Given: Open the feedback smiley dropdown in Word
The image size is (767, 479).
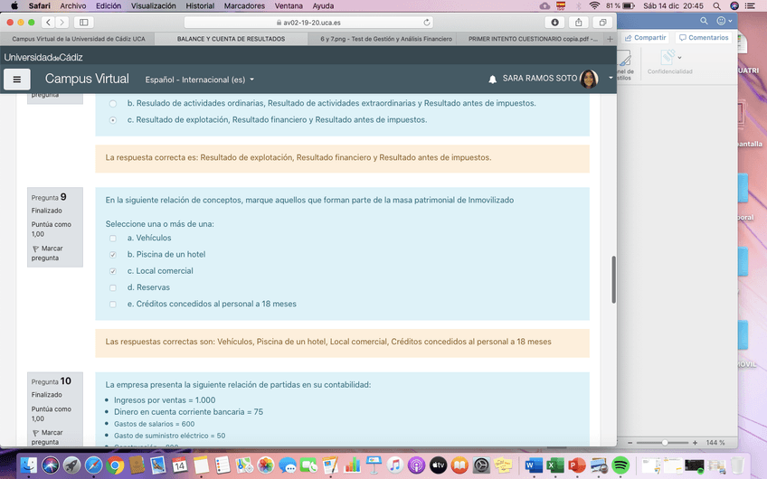Looking at the screenshot, I should [724, 21].
